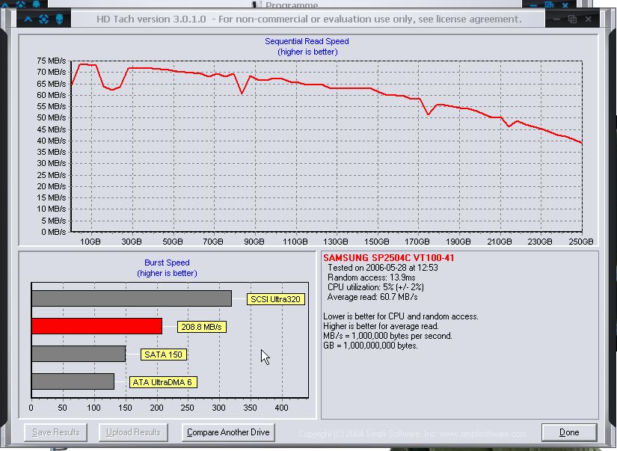
Task: Maximize the HD Tach window
Action: coord(573,19)
